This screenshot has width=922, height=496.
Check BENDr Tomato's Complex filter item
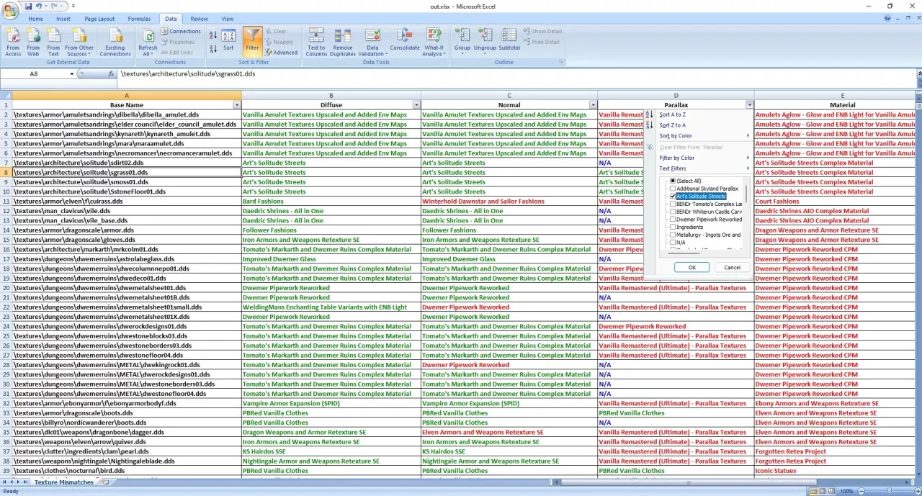(673, 204)
